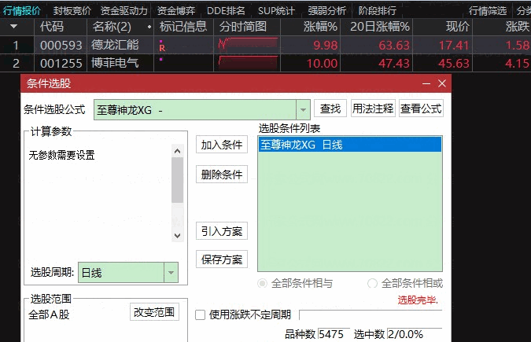Viewport: 531px width, 342px height.
Task: Click 保存方案 button
Action: pos(222,259)
